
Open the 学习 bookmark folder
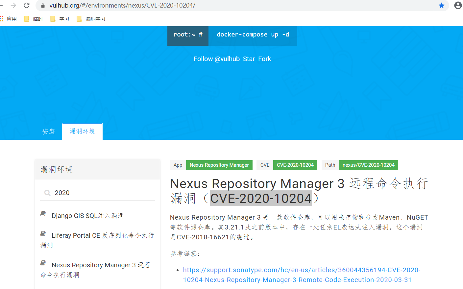(x=60, y=19)
